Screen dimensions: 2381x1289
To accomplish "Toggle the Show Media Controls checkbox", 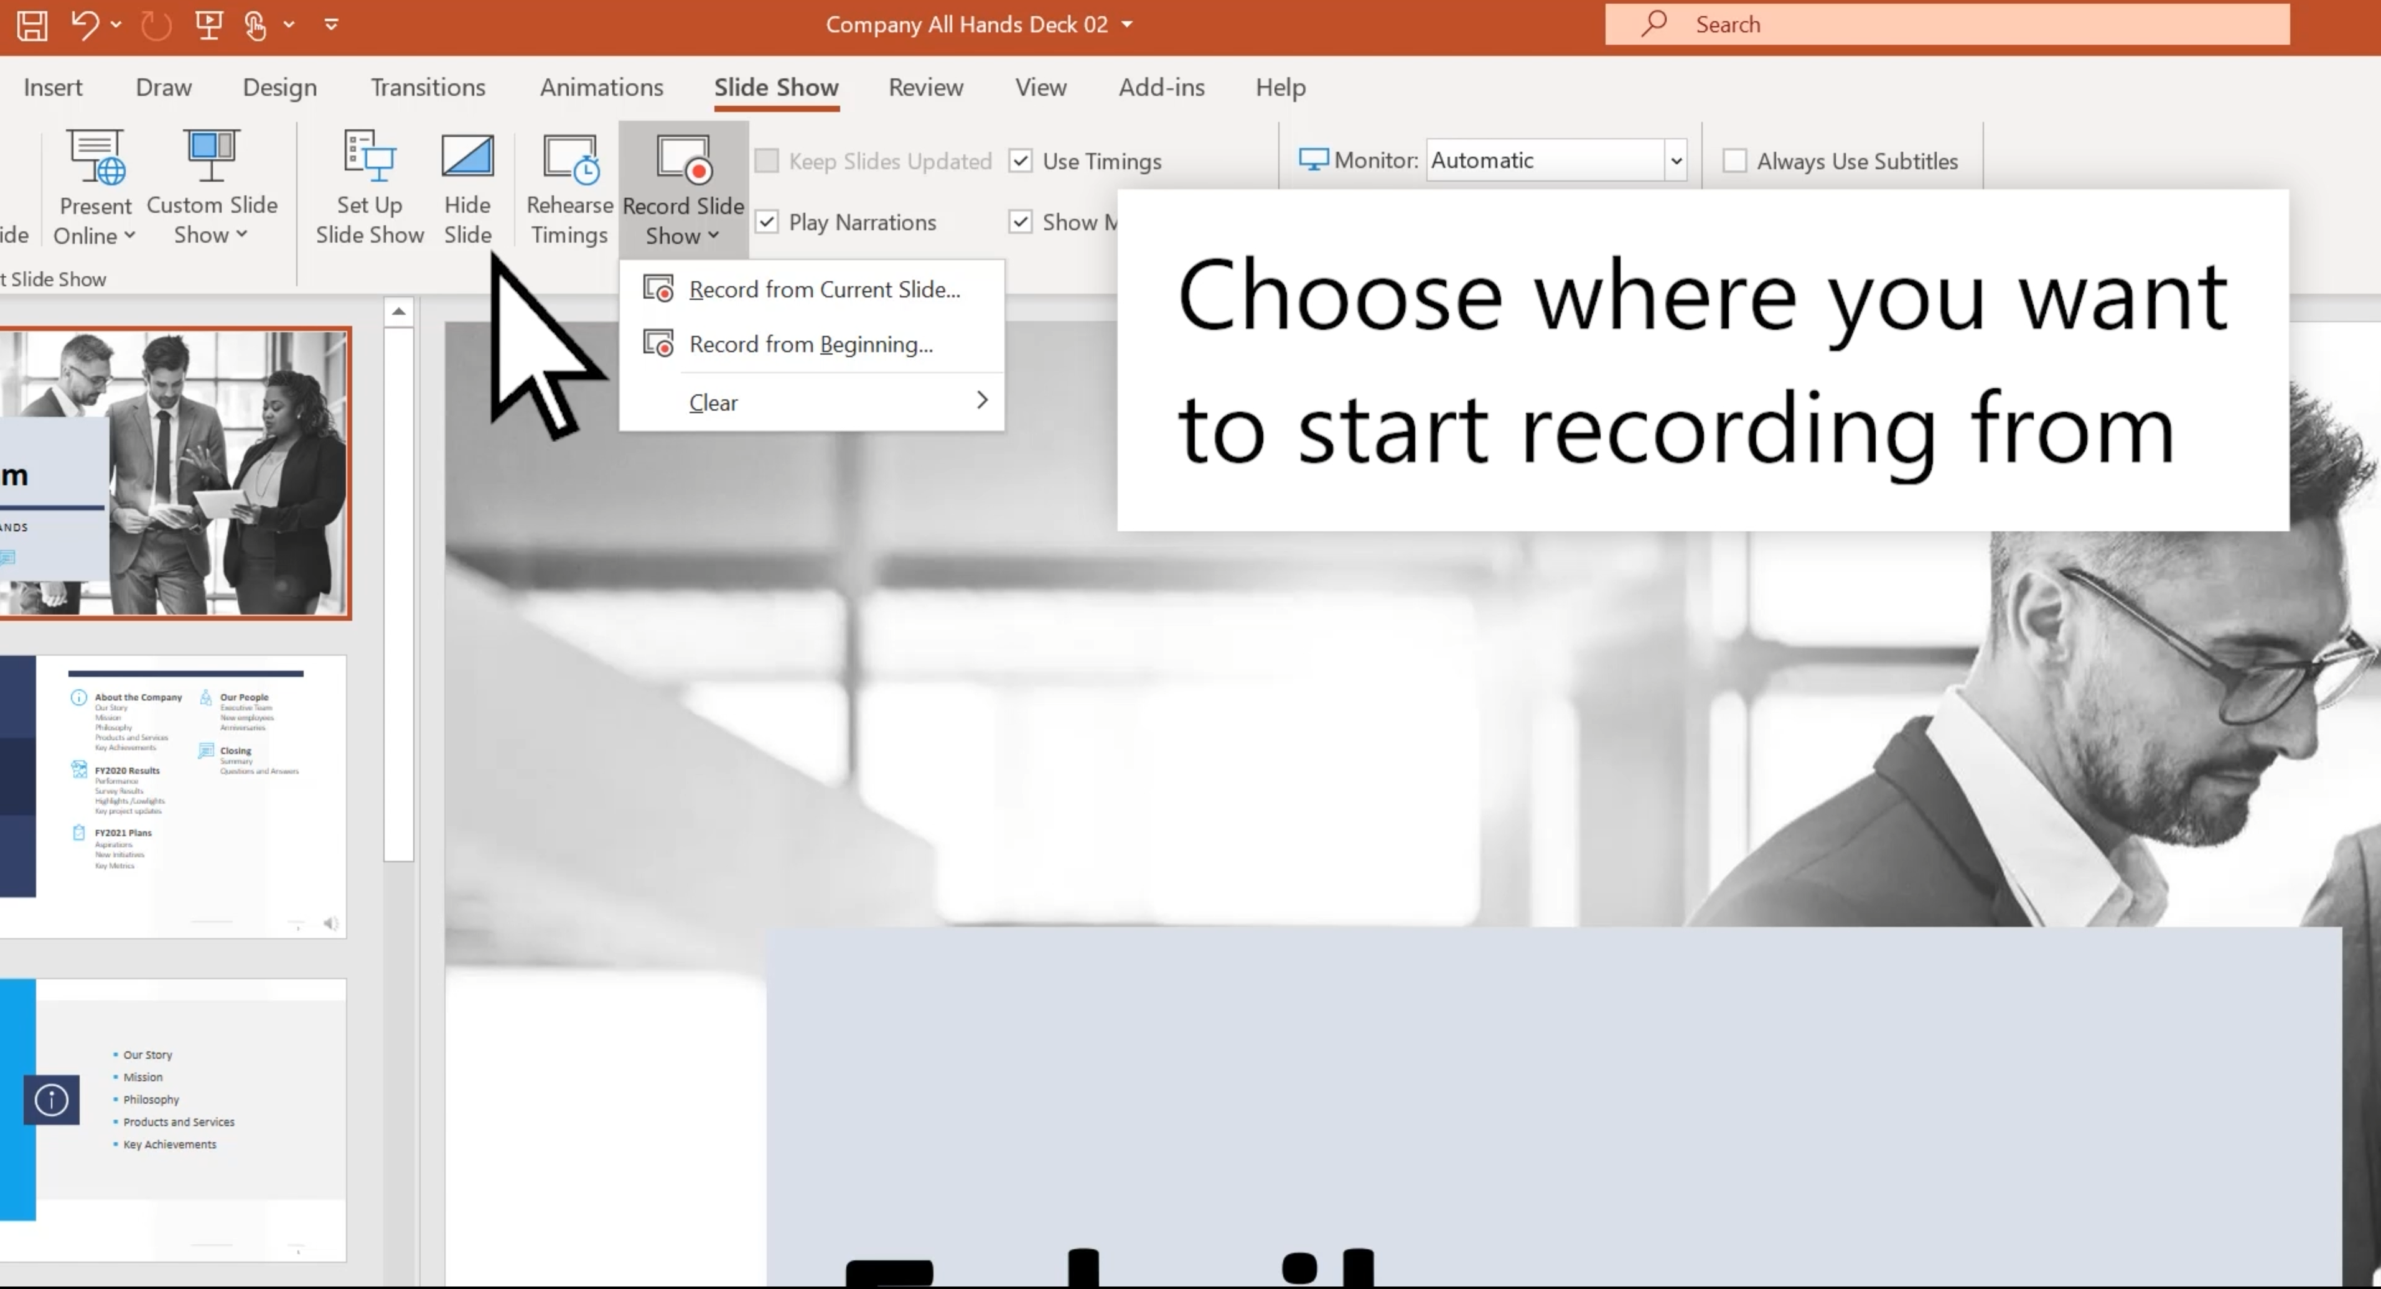I will [1021, 221].
